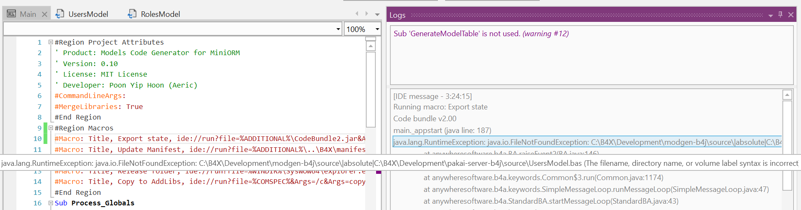Open Logs panel options dropdown
801x210 pixels.
pyautogui.click(x=770, y=15)
